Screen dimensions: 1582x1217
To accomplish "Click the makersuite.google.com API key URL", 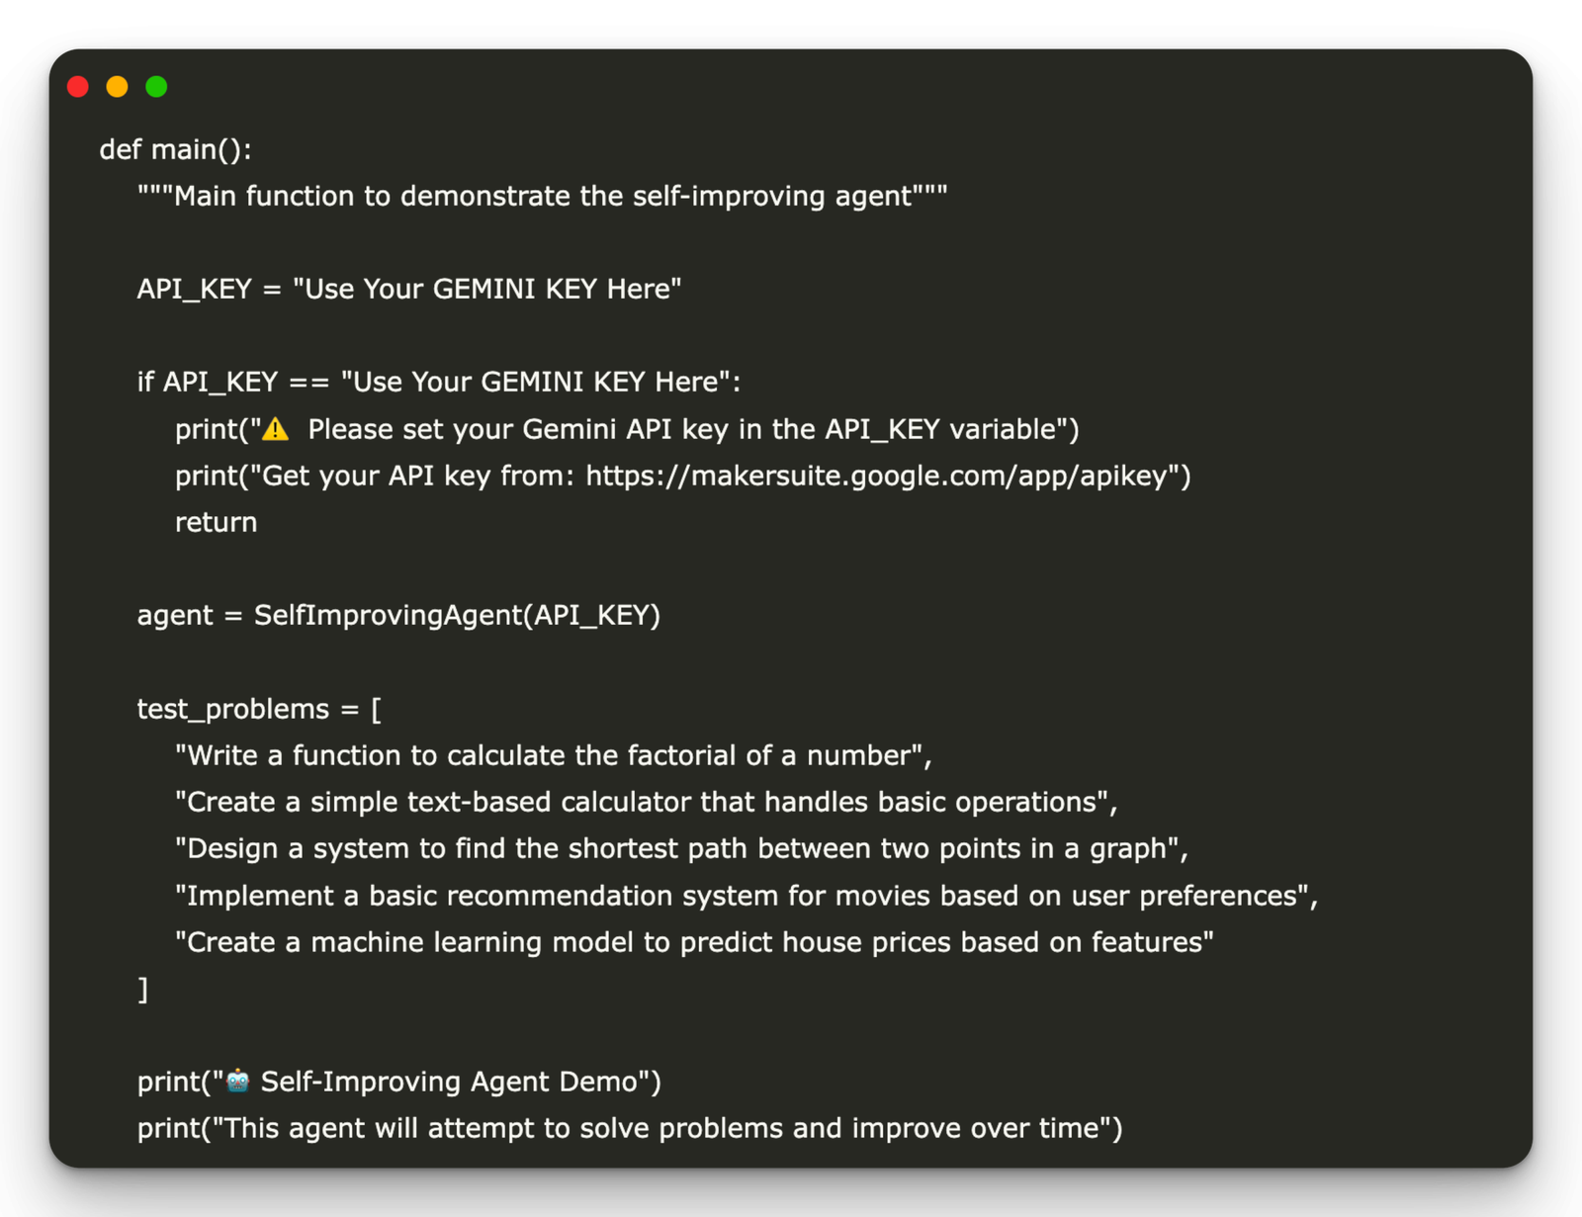I will click(876, 477).
